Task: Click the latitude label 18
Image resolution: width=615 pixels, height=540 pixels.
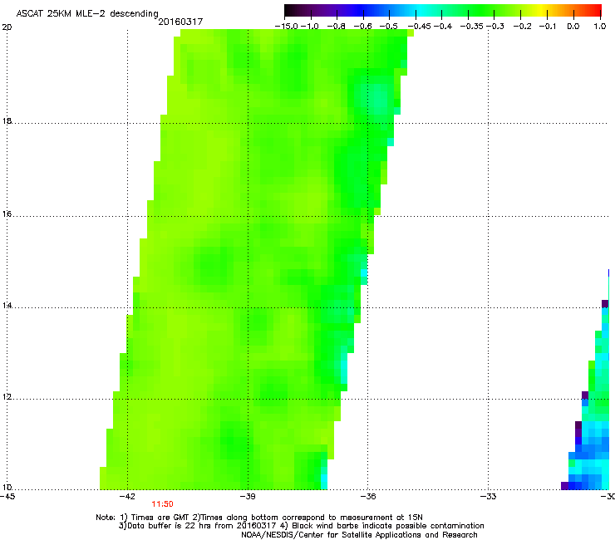Action: tap(7, 120)
